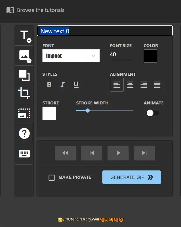181x227 pixels.
Task: Step to the next frame
Action: [x=145, y=153]
